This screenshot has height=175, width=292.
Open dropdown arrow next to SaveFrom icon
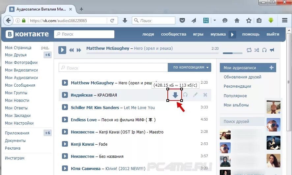coord(215,20)
